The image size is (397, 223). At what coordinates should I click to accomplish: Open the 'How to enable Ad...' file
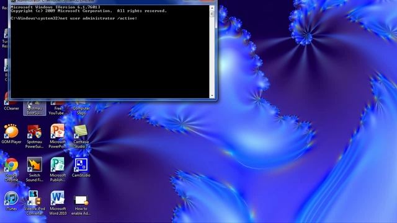coord(81,205)
